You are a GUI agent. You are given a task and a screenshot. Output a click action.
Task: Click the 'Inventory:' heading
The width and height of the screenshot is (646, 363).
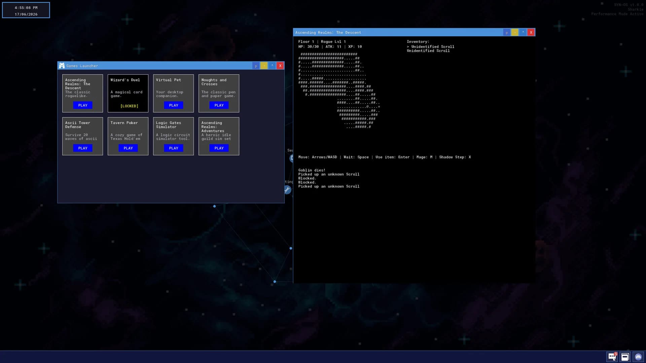[x=418, y=42]
